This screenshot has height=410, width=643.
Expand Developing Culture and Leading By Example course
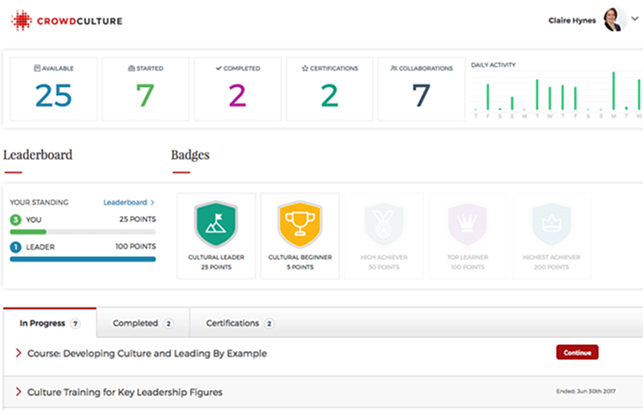coord(18,353)
